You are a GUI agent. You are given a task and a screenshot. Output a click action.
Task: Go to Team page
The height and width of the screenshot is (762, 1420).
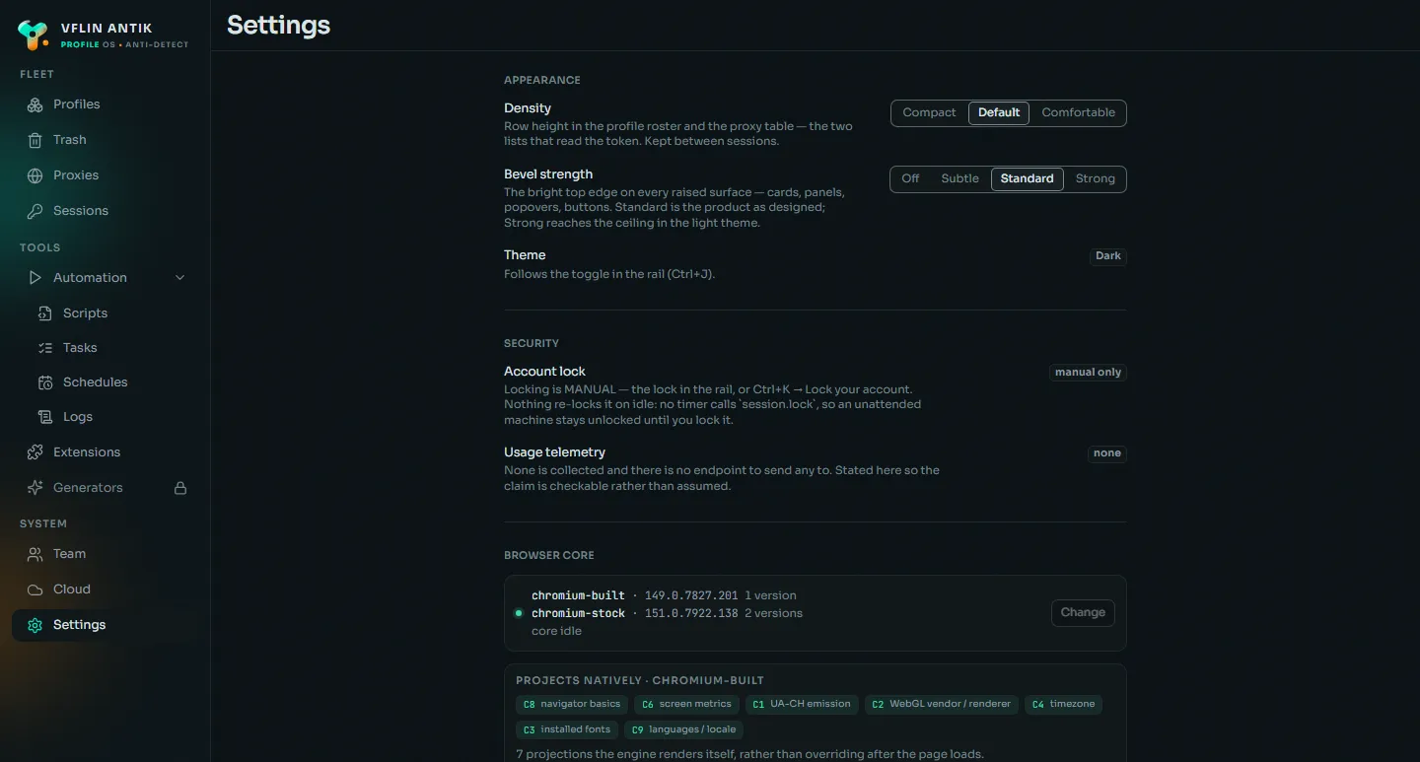(105, 554)
